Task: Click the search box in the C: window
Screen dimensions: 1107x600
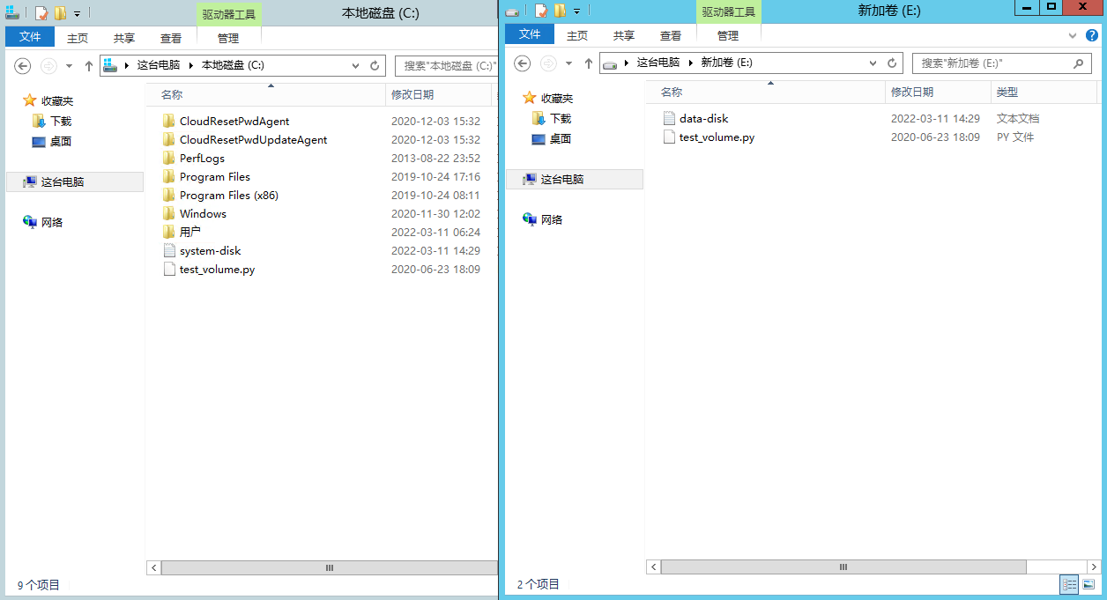Action: tap(446, 66)
